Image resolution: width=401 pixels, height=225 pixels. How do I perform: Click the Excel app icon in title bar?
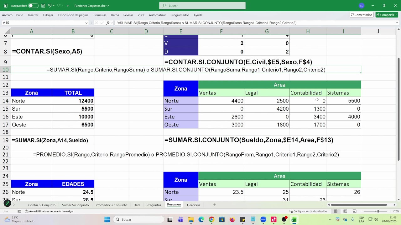pos(5,6)
